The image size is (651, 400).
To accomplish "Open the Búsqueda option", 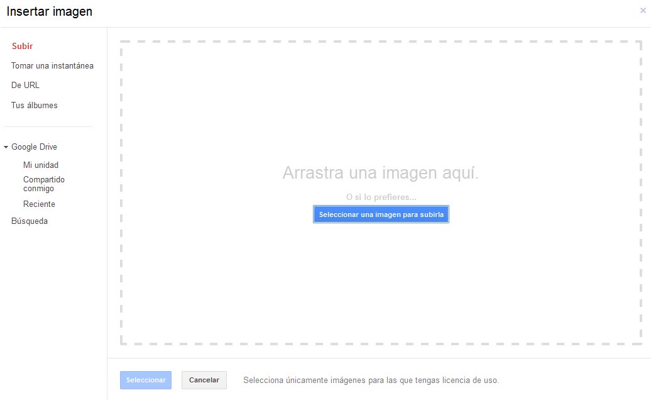I will 29,221.
